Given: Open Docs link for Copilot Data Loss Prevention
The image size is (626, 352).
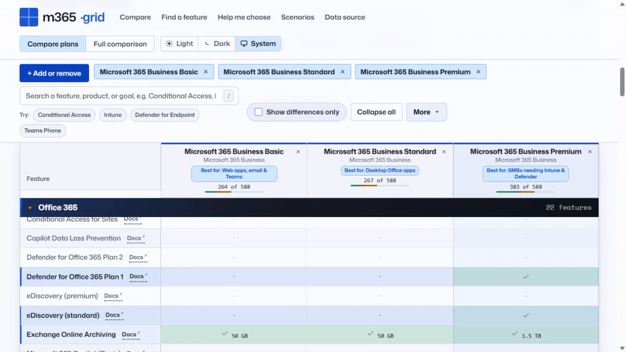Looking at the screenshot, I should coord(136,238).
